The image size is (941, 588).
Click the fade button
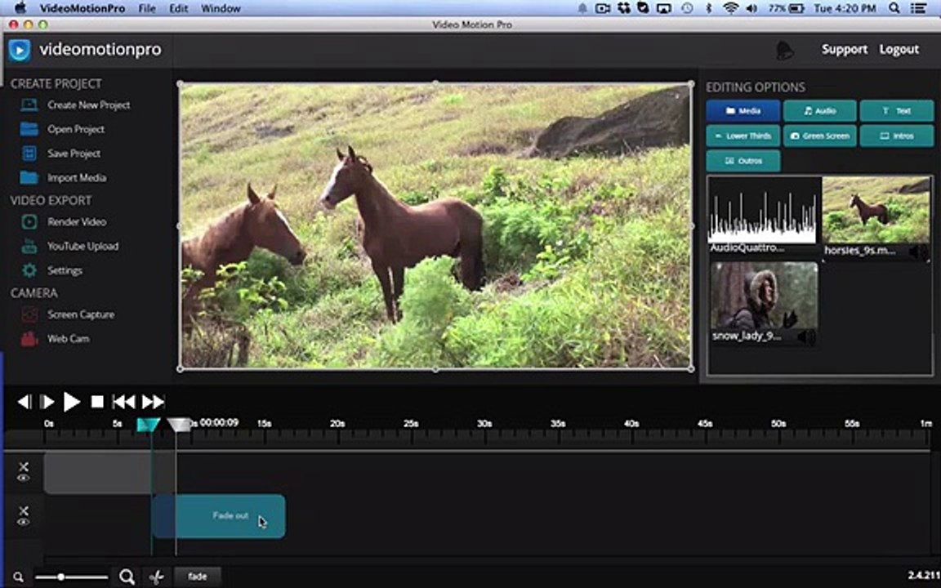[198, 577]
